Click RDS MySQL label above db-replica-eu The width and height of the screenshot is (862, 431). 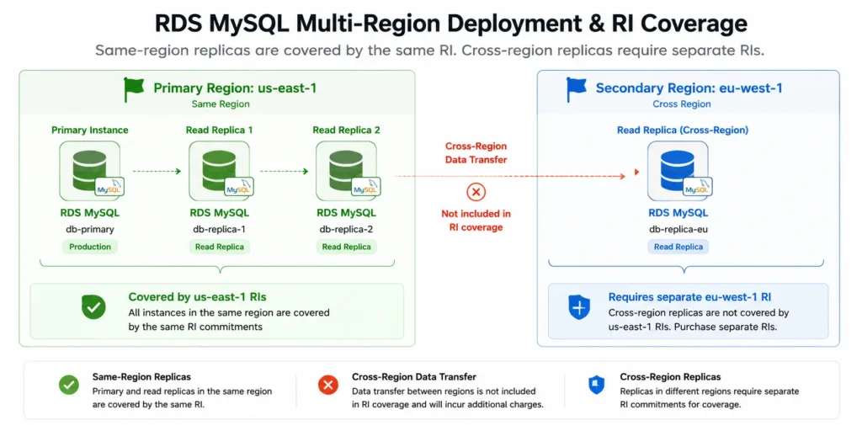[678, 213]
